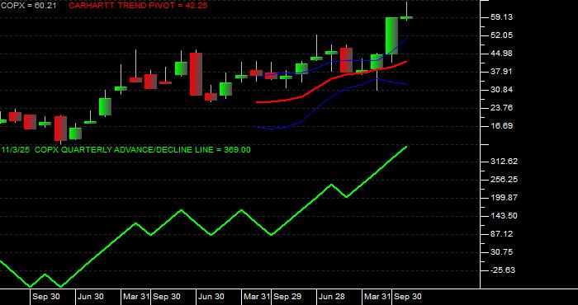Select the Sep 29 date label
The image size is (578, 305).
pyautogui.click(x=287, y=297)
